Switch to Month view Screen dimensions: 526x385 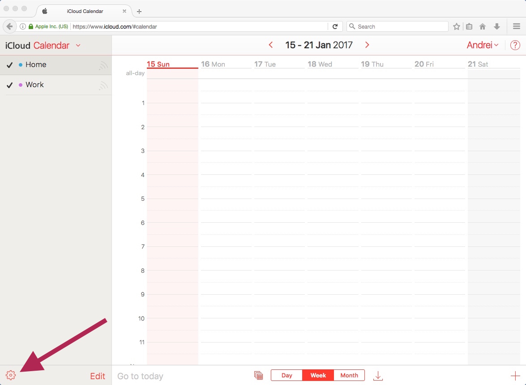[x=349, y=375]
